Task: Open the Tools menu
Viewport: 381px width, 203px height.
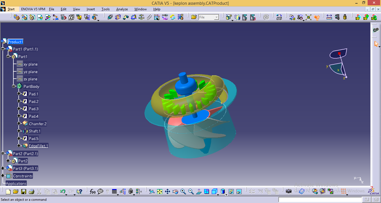Action: [105, 9]
